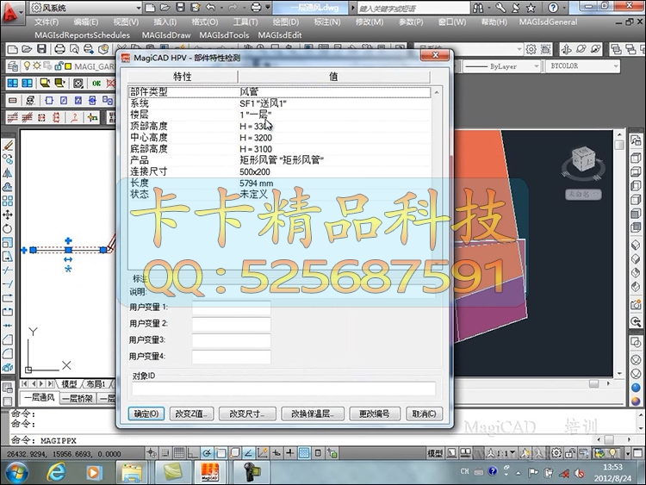Image resolution: width=646 pixels, height=485 pixels.
Task: Click the Plot printer icon in quick access bar
Action: pyautogui.click(x=256, y=7)
